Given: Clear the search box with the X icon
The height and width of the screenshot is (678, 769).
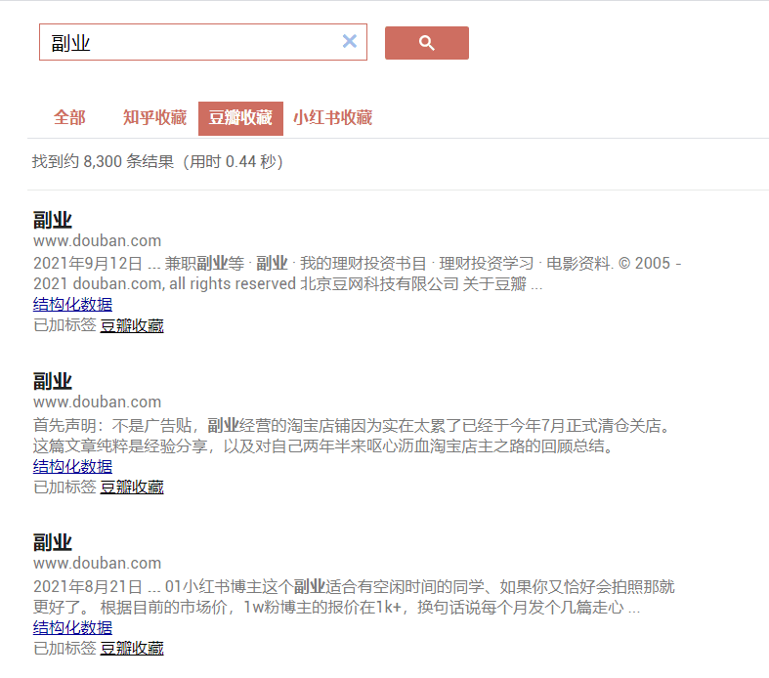Looking at the screenshot, I should point(349,41).
